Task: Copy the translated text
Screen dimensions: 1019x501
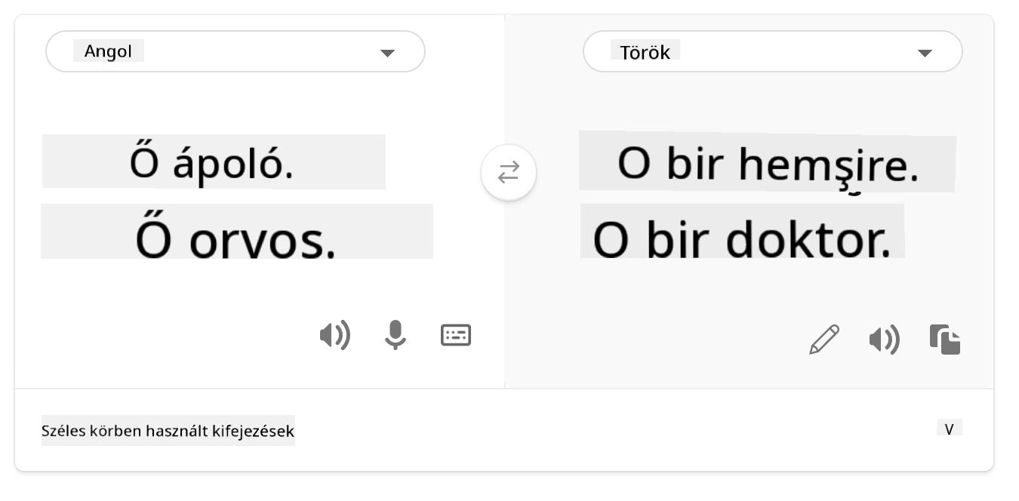Action: (945, 340)
